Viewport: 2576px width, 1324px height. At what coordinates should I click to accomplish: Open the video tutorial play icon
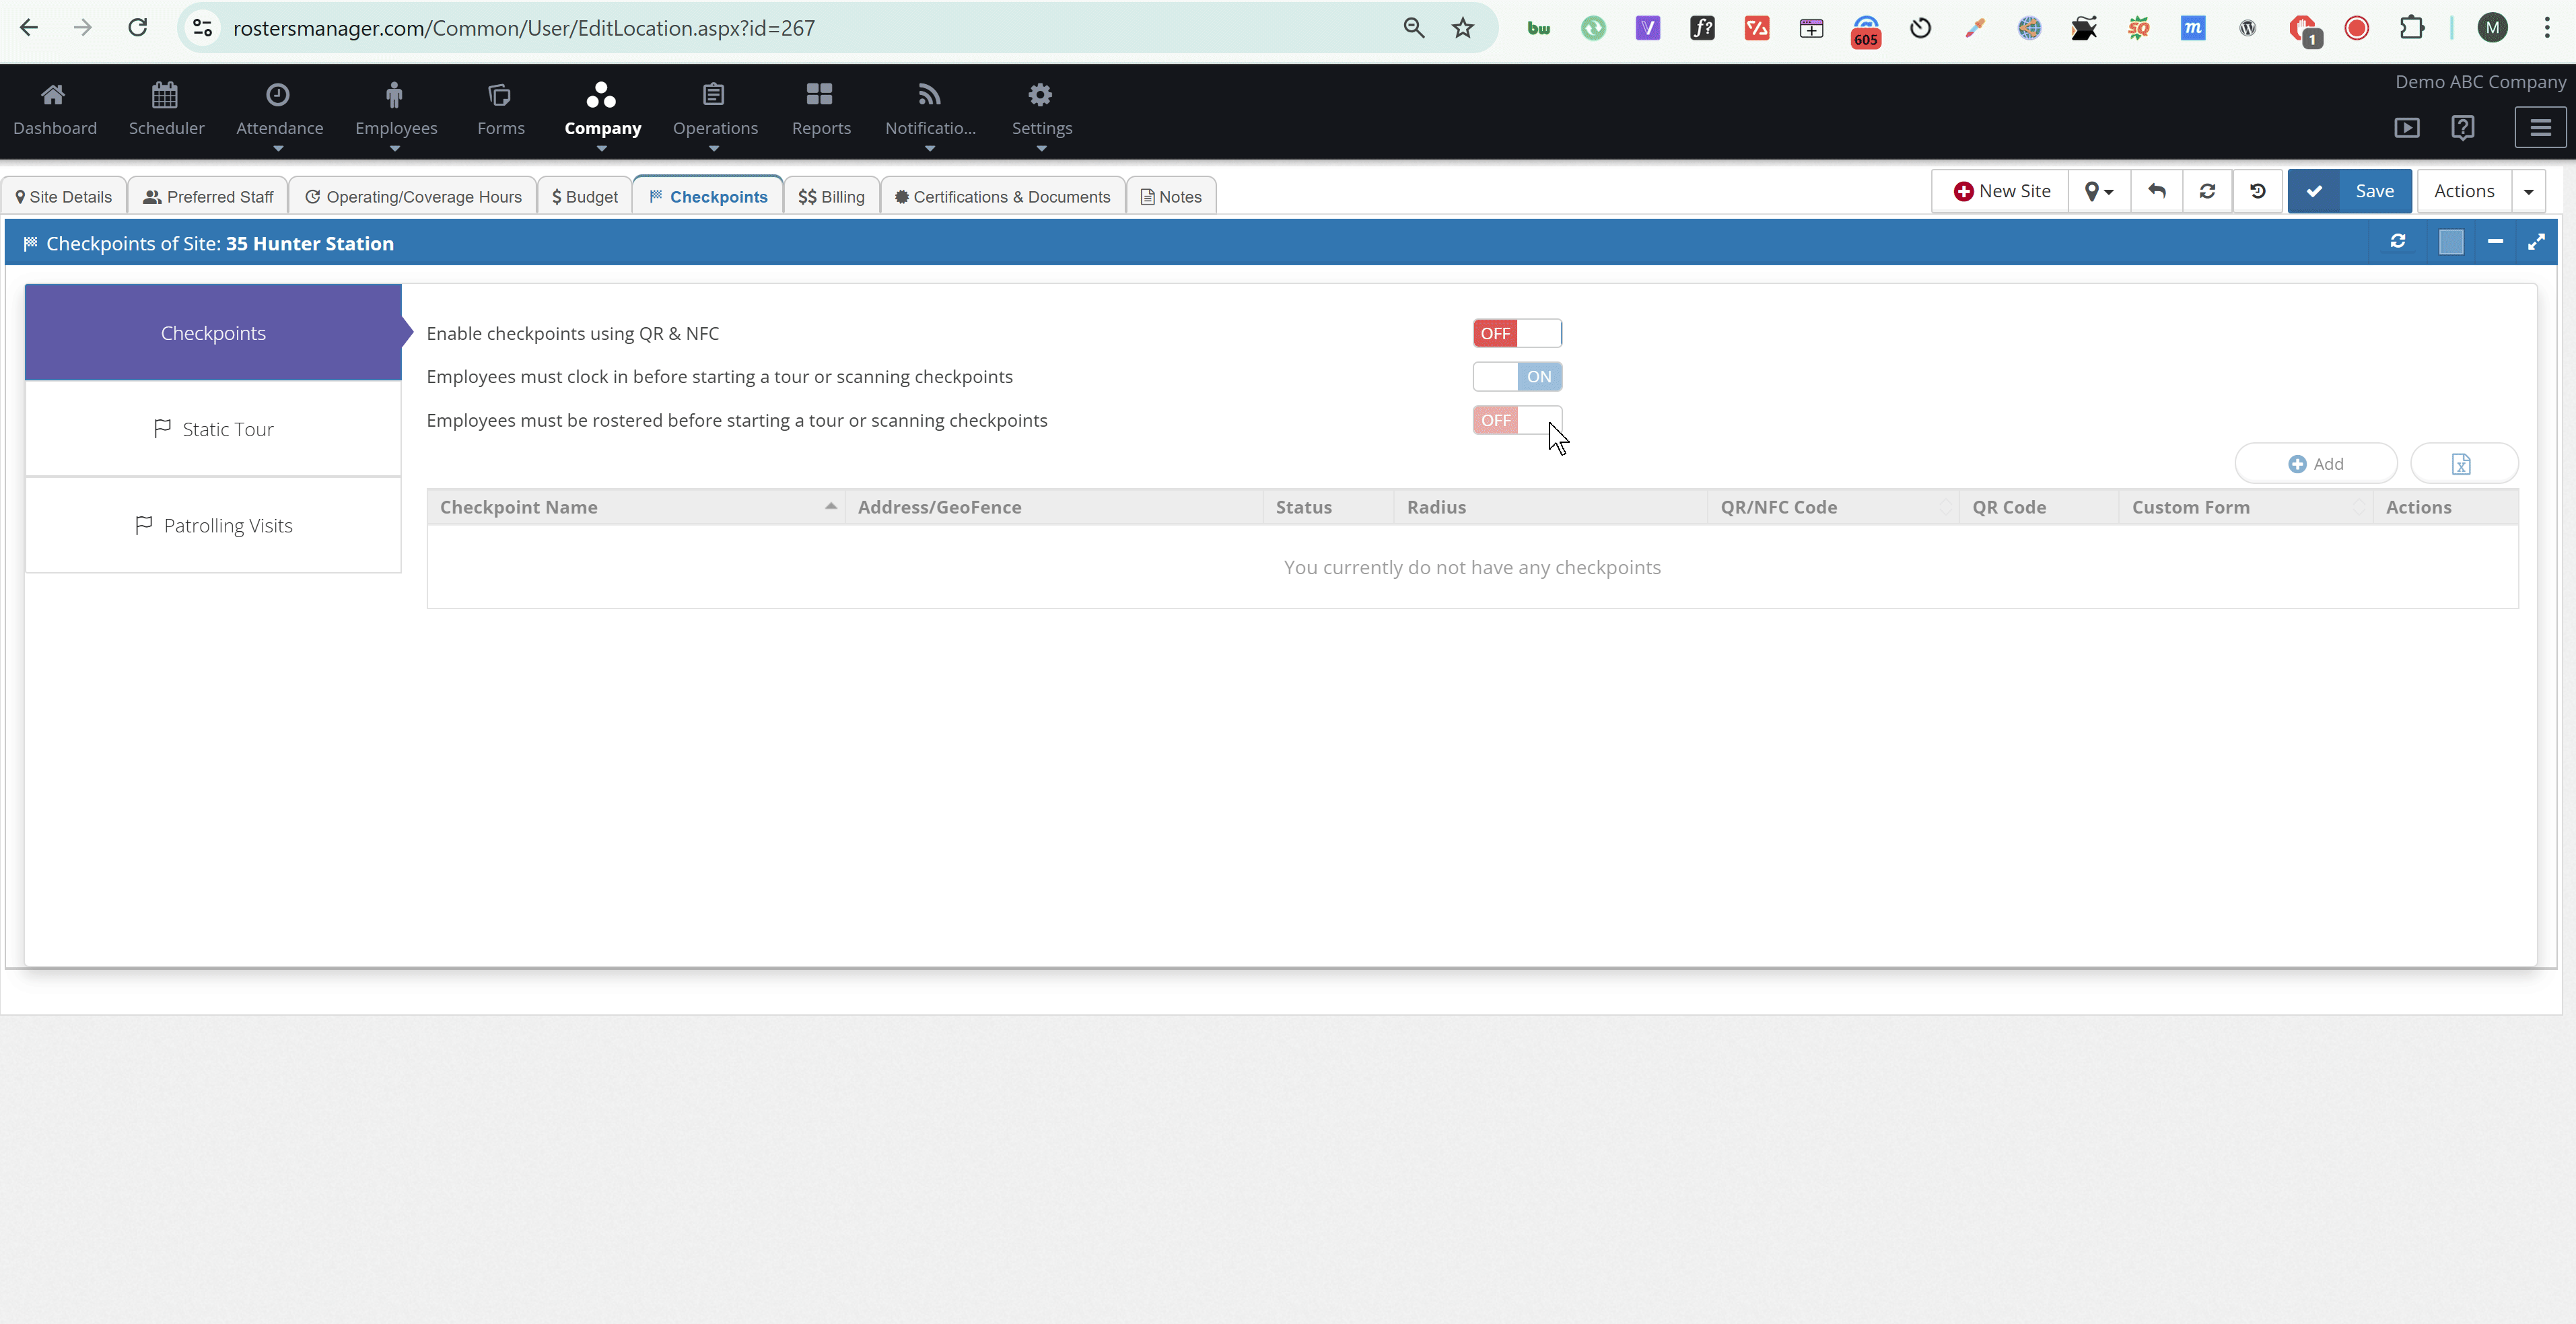tap(2407, 128)
